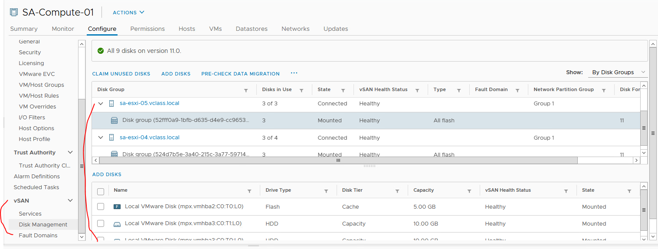
Task: Check the mpx.vmhba3:C0:T1:L0 disk checkbox
Action: point(101,223)
